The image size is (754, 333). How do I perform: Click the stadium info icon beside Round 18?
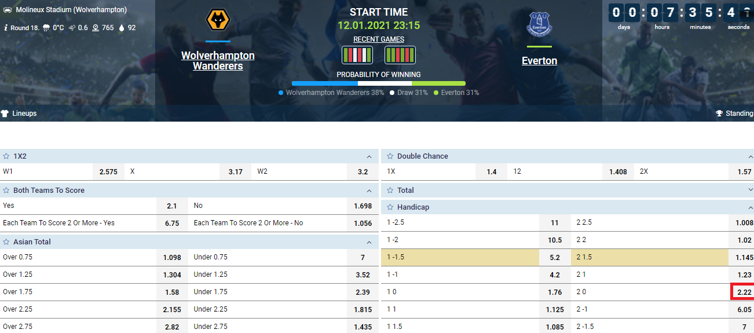click(5, 27)
